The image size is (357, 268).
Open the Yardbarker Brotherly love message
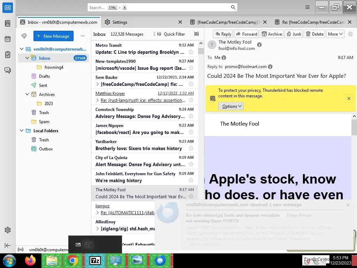pyautogui.click(x=145, y=145)
